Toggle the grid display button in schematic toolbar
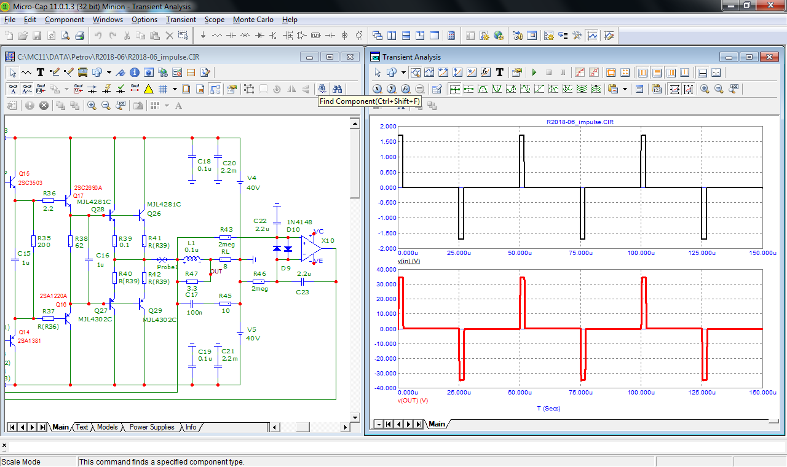Viewport: 787px width, 467px height. (x=163, y=89)
